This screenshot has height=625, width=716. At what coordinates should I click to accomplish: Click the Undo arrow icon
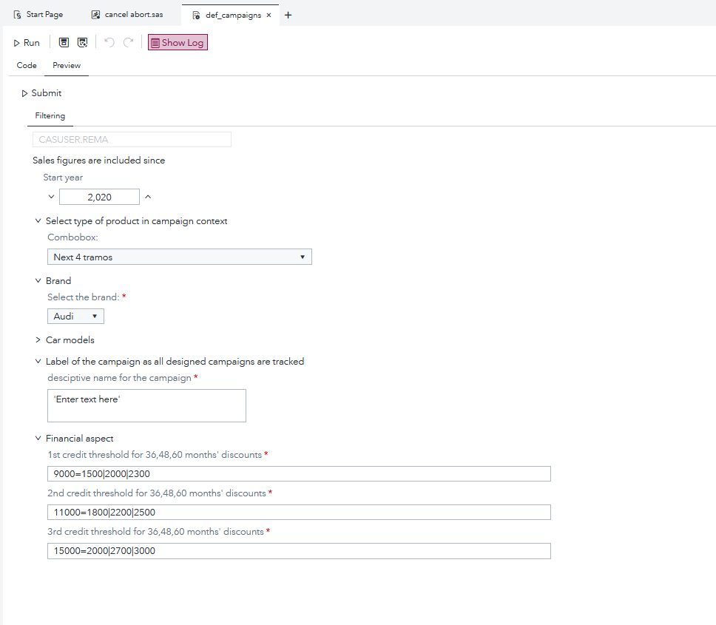[x=109, y=43]
